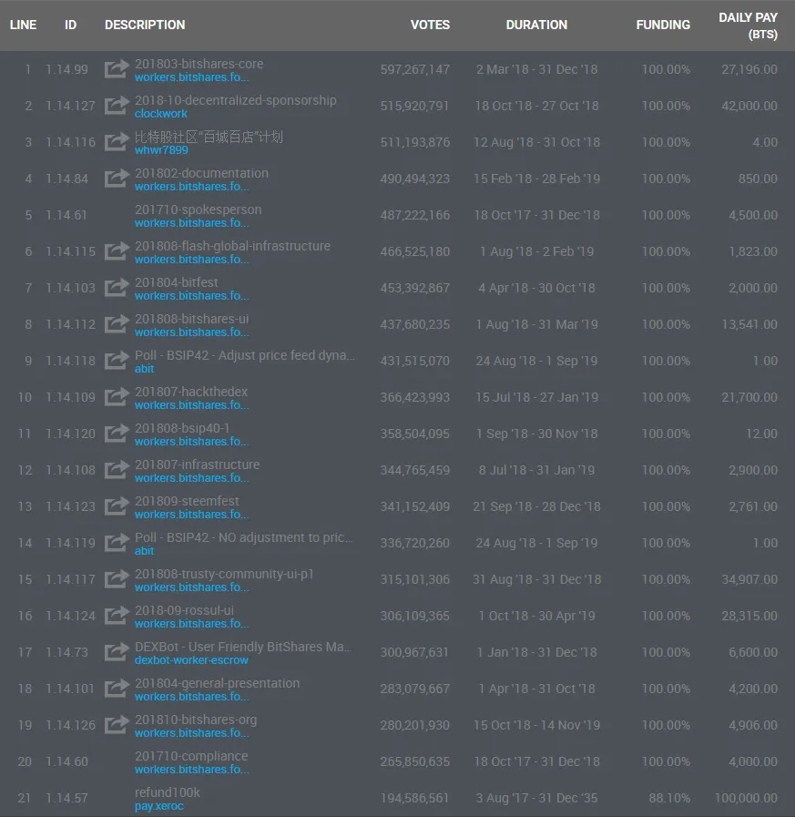795x817 pixels.
Task: Open external link icon for 201807-infrastructure
Action: (x=117, y=470)
